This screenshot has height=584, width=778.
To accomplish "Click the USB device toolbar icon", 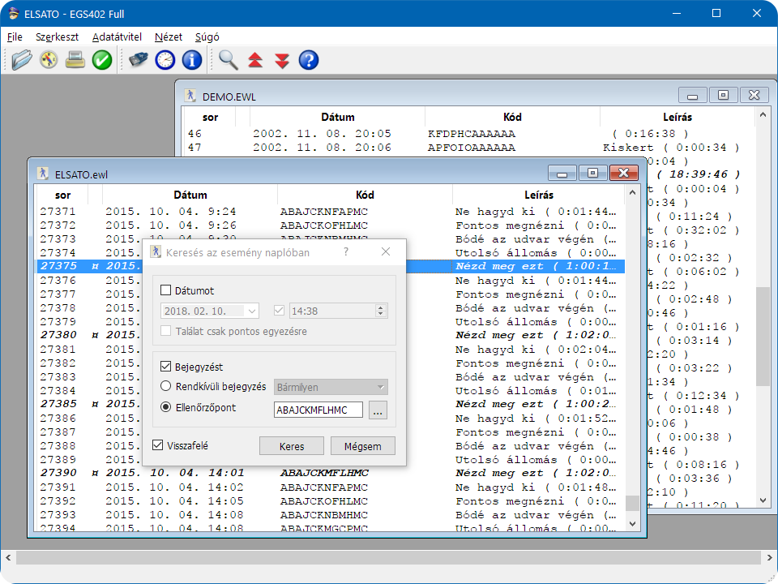I will coord(139,60).
